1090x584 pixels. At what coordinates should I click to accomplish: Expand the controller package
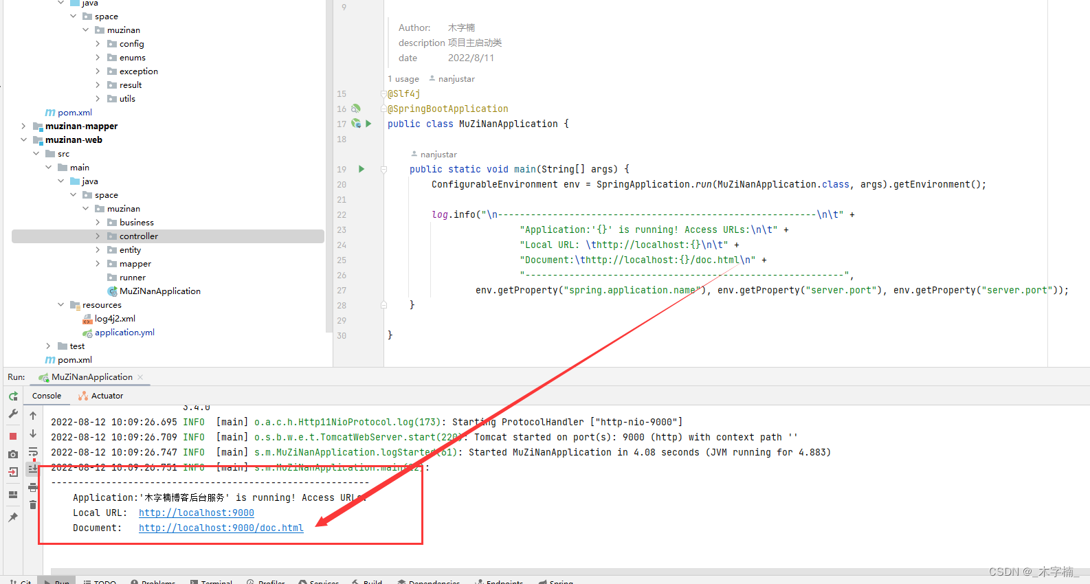[98, 236]
